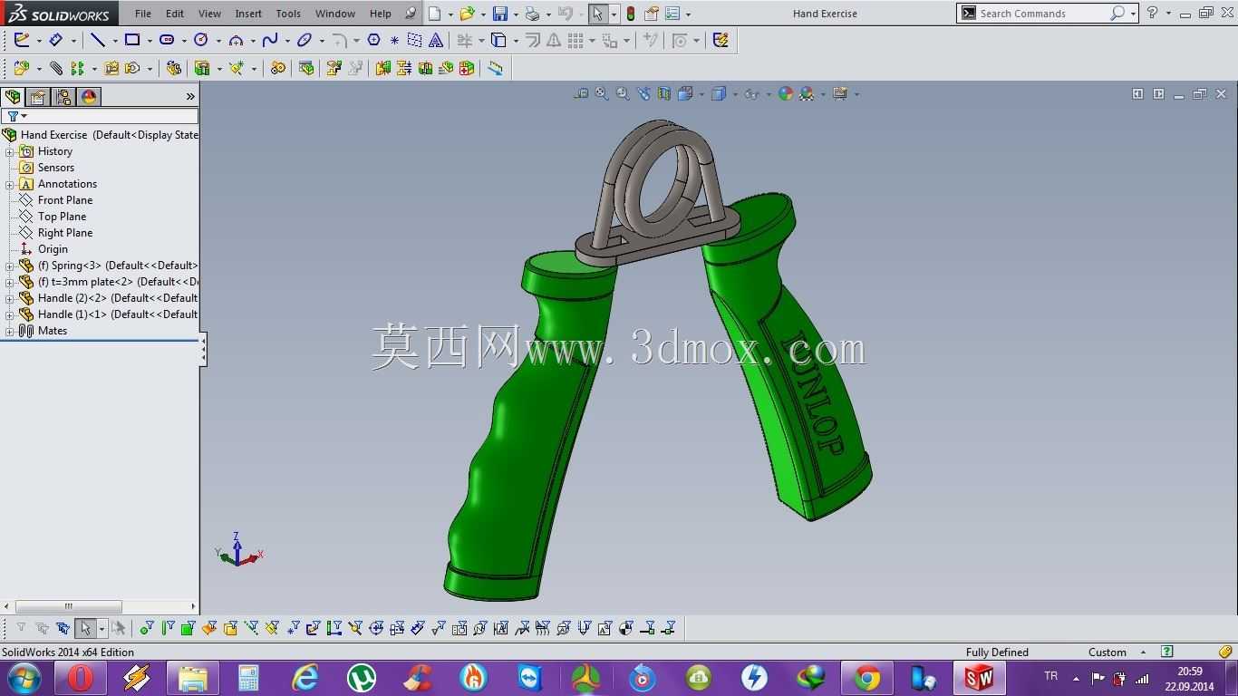Click the Sketch Text tool icon
The height and width of the screenshot is (696, 1238).
click(436, 40)
